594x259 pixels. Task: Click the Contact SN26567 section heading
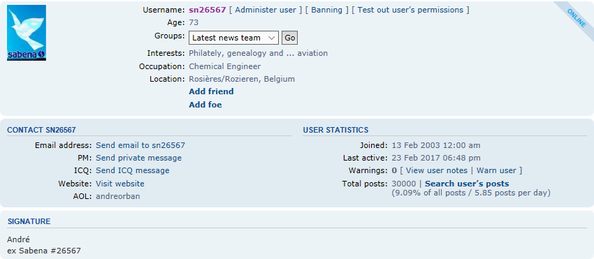point(42,130)
